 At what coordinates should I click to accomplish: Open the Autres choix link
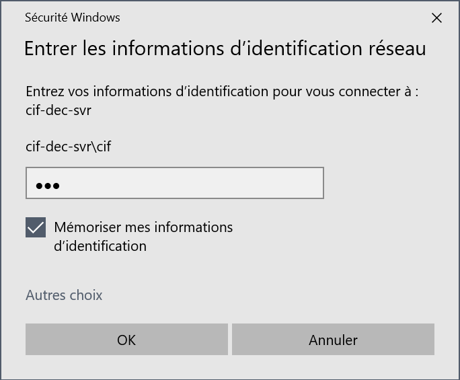(64, 295)
